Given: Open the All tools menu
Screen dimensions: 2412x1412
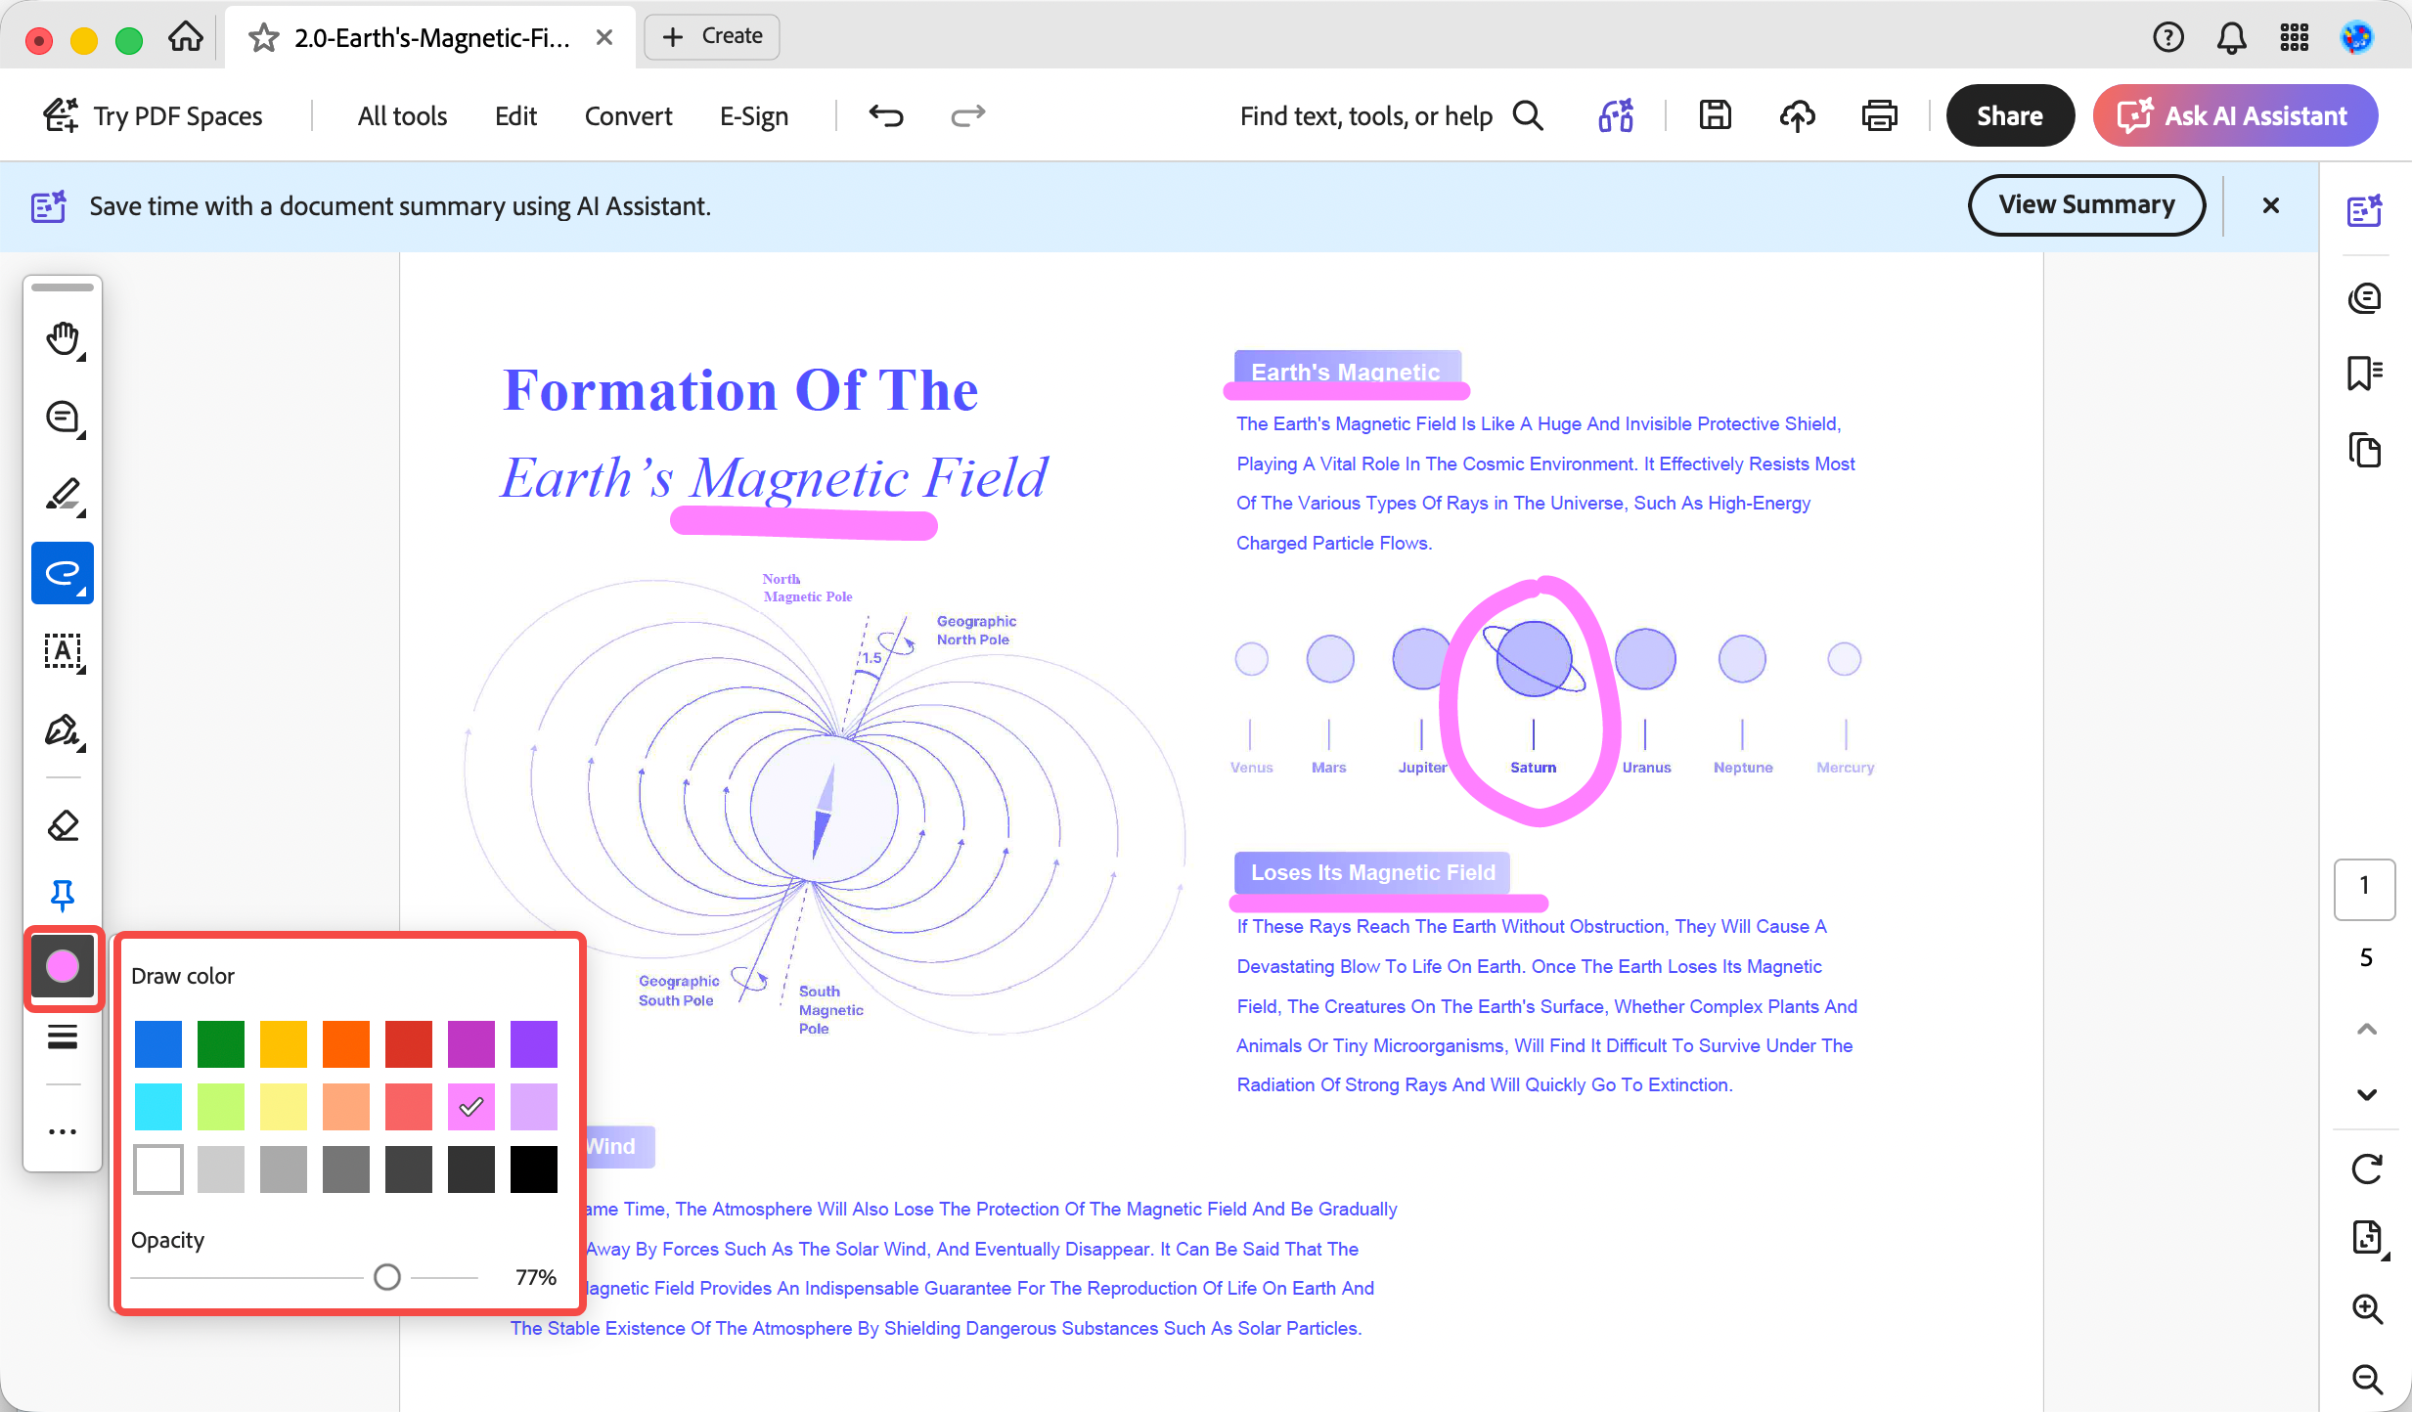Looking at the screenshot, I should pos(402,115).
